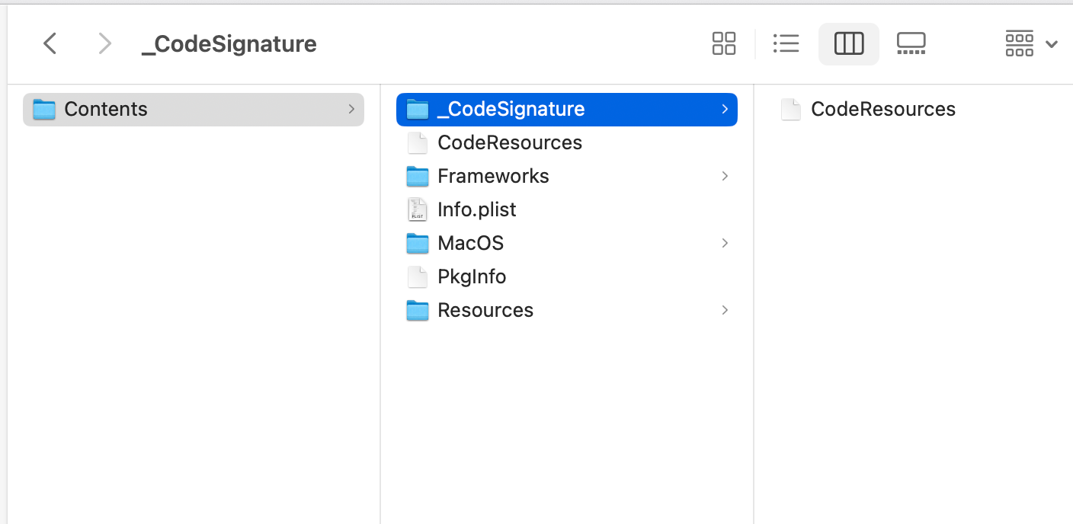Select column view button
1073x524 pixels.
(848, 43)
